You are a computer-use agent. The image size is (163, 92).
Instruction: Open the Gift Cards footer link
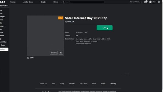click(x=84, y=84)
